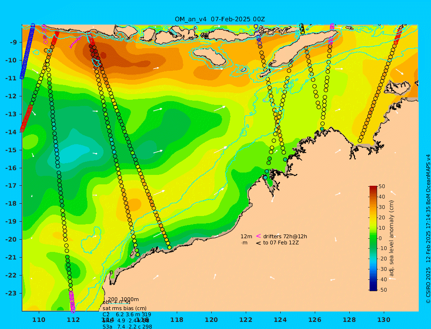Click the -11 latitude tick label
Screen dimensions: 431x329
(11, 78)
